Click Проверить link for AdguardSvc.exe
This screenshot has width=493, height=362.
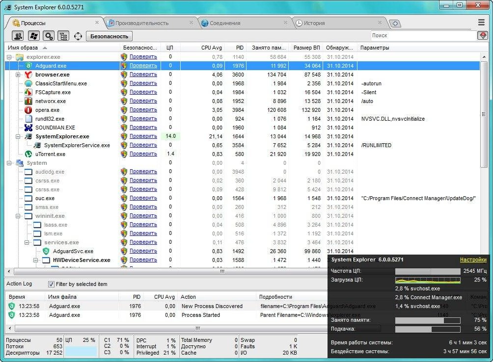[143, 251]
